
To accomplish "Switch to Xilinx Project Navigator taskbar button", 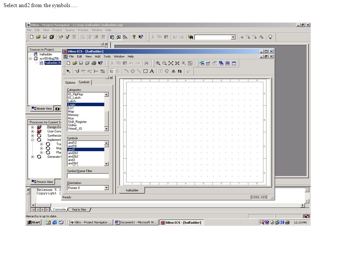I will [91, 222].
